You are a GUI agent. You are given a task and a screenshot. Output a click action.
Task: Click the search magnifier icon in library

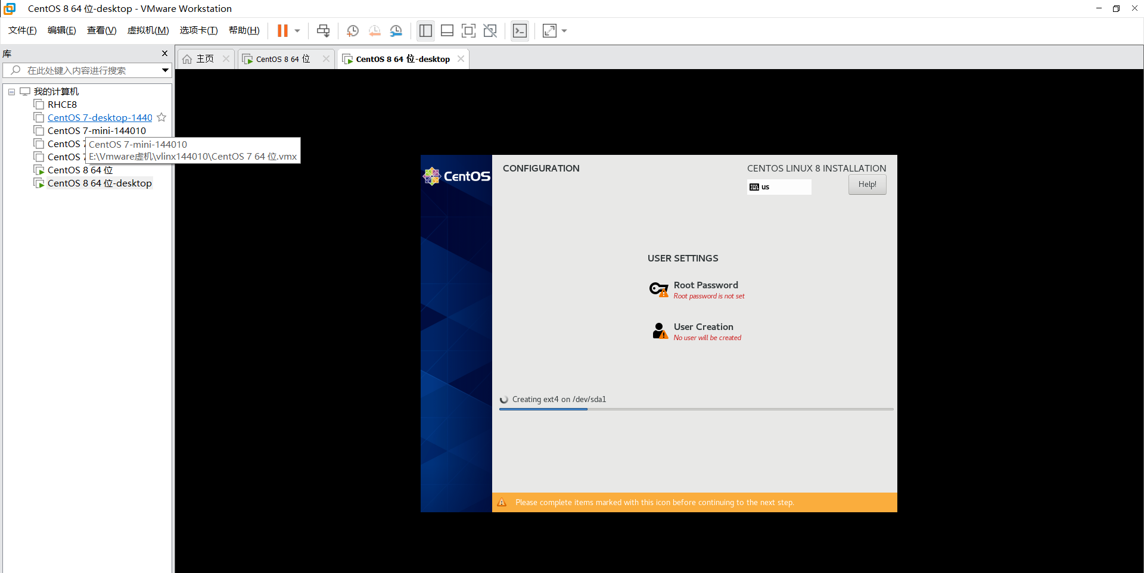point(16,70)
